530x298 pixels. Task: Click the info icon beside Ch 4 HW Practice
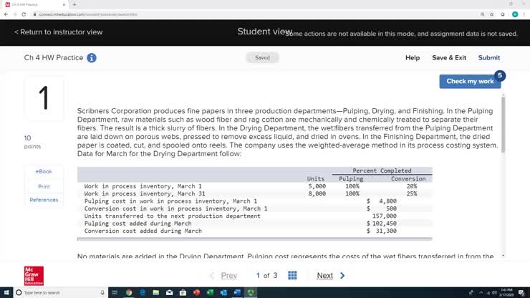pos(92,58)
